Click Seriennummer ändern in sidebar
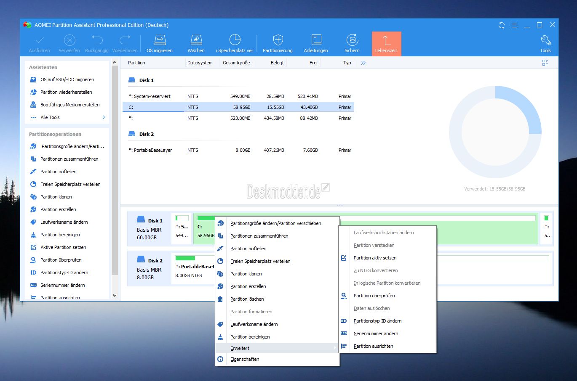The image size is (577, 381). [63, 285]
